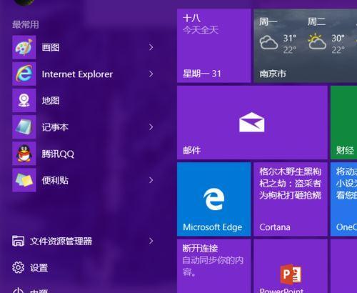Viewport: 357px width, 293px height.
Task: Expand jump list arrow for Internet Explorer
Action: [151, 74]
